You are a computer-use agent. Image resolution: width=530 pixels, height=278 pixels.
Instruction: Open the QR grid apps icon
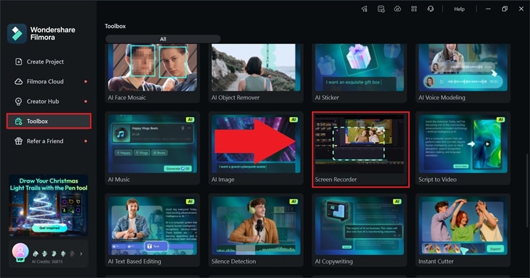click(414, 9)
